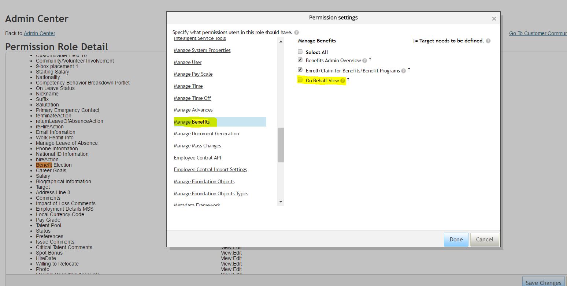Screen dimensions: 567x286
Task: Select Manage Pay Scale category
Action: pyautogui.click(x=193, y=74)
